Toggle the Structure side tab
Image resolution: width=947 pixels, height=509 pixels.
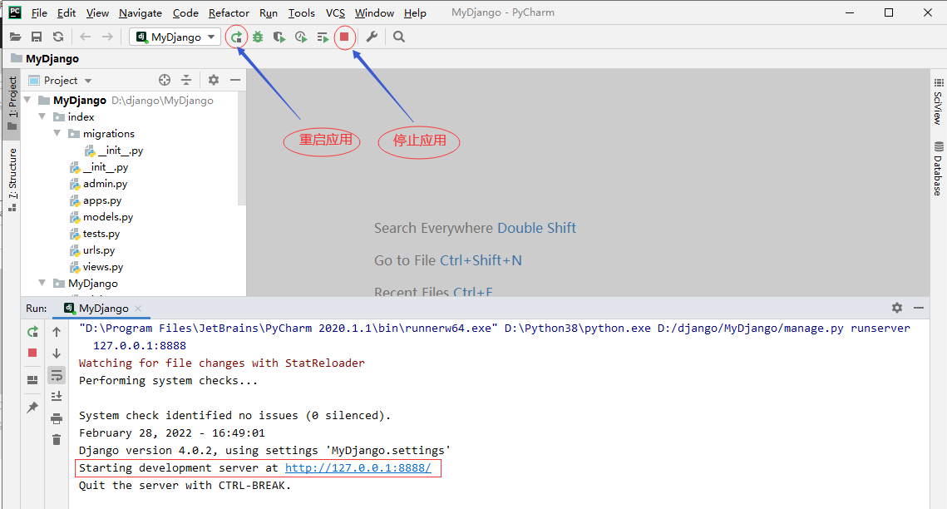pos(12,180)
